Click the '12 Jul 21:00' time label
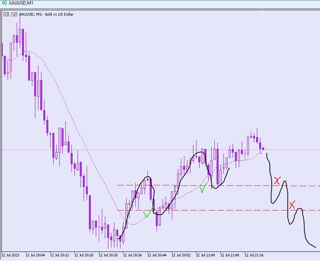Image resolution: width=320 pixels, height=261 pixels. [x=206, y=255]
